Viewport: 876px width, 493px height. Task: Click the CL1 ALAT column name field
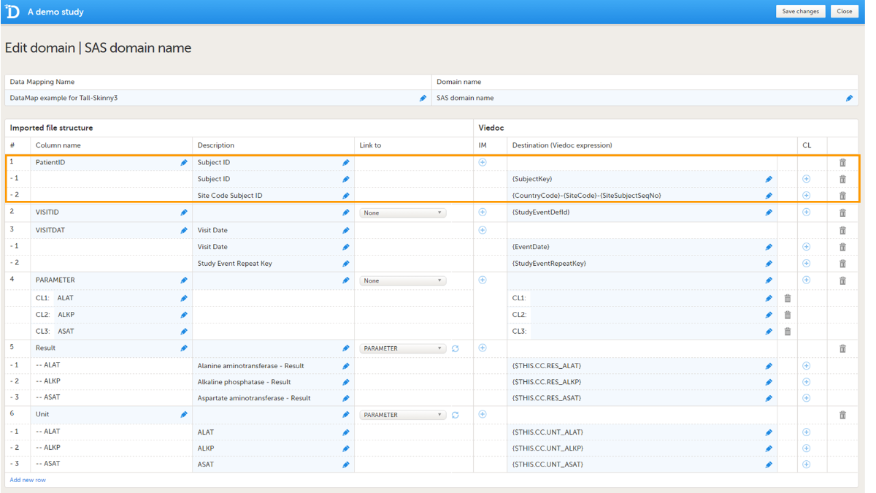click(117, 298)
